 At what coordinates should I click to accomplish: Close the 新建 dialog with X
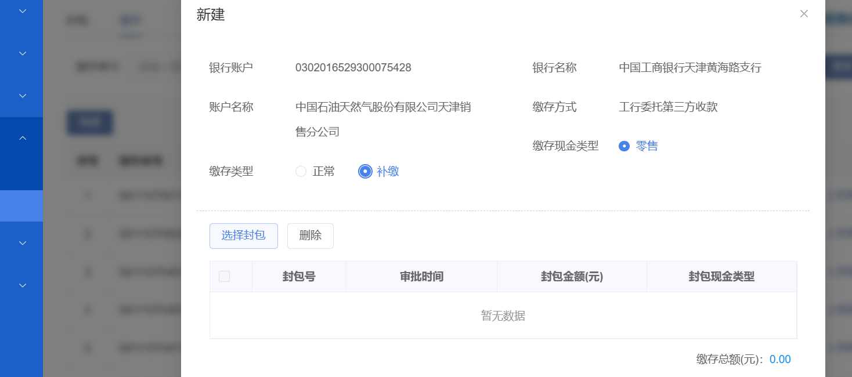pos(804,14)
